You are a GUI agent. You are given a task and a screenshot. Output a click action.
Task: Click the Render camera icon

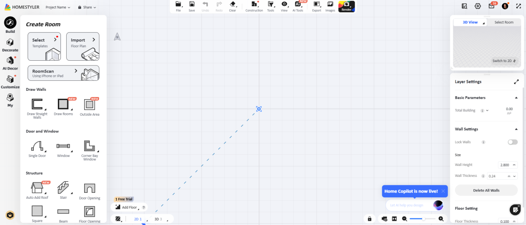pos(346,6)
